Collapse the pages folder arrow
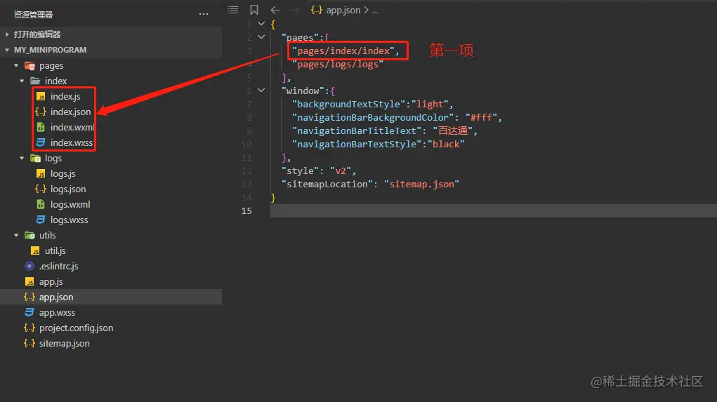The height and width of the screenshot is (402, 717). [16, 66]
